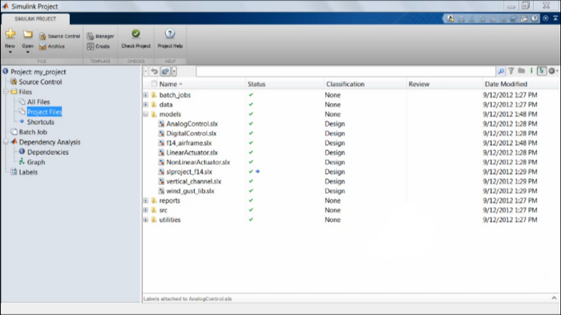Image resolution: width=561 pixels, height=315 pixels.
Task: Expand the src folder
Action: click(x=146, y=210)
